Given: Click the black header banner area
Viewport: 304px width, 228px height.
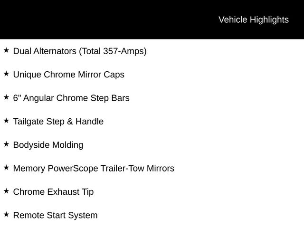Looking at the screenshot, I should pyautogui.click(x=152, y=19).
